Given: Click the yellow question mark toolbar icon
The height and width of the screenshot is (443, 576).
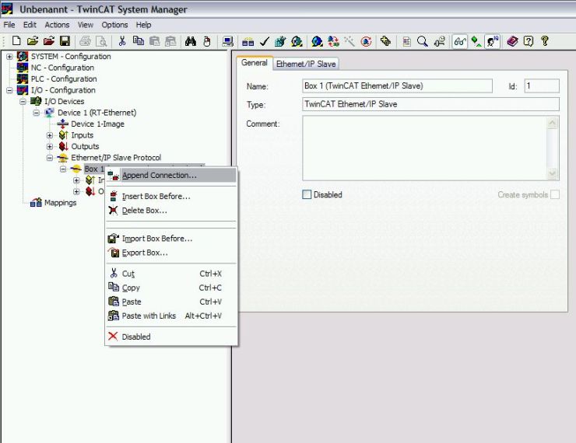Looking at the screenshot, I should 545,41.
